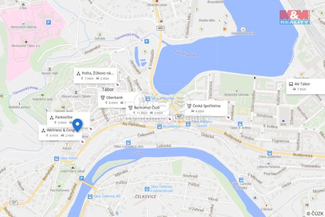Click the Parkoviště info card
Screen dimensions: 325x217
coord(69,120)
